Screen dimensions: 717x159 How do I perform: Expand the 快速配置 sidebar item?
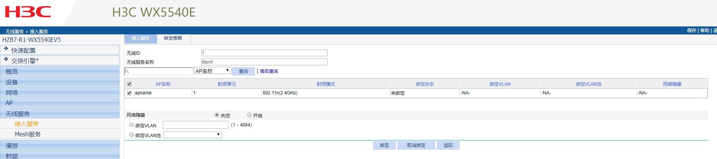pos(60,50)
